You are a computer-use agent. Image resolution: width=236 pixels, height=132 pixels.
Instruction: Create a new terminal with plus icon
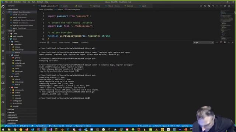pos(217,43)
